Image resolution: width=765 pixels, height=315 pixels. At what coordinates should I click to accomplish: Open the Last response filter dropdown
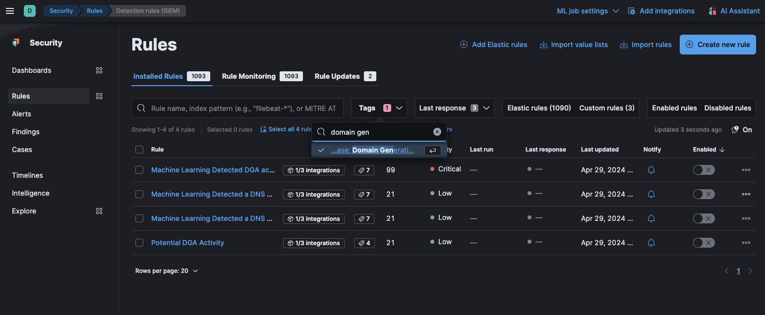click(454, 107)
